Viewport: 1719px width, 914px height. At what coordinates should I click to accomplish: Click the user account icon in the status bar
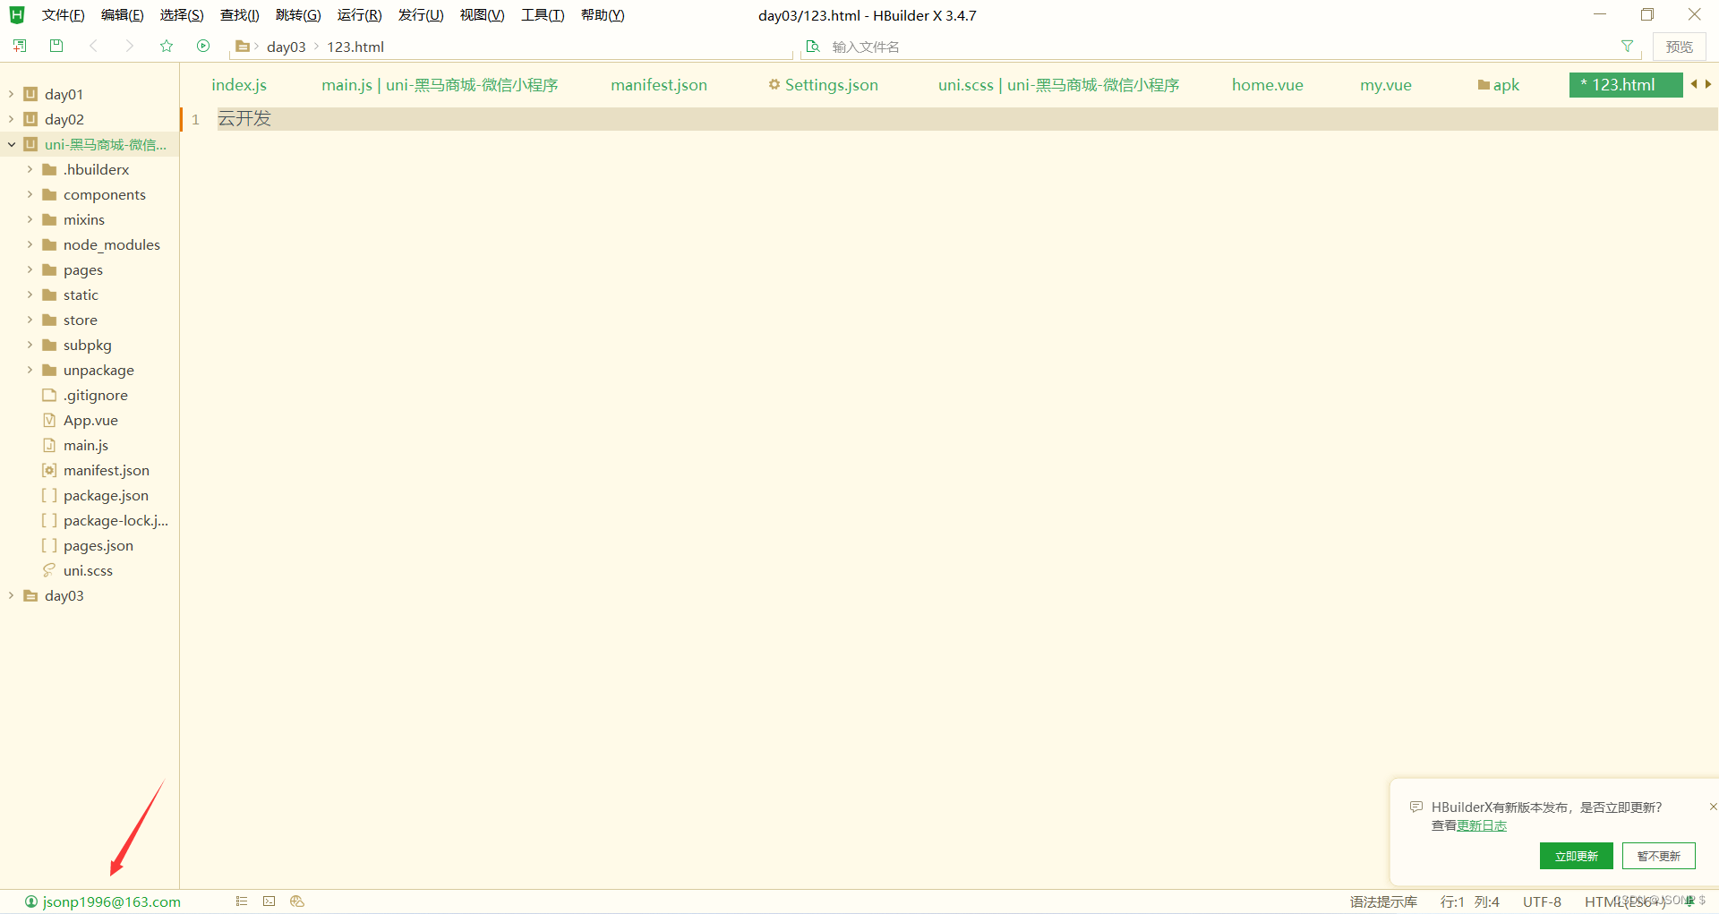pos(31,901)
